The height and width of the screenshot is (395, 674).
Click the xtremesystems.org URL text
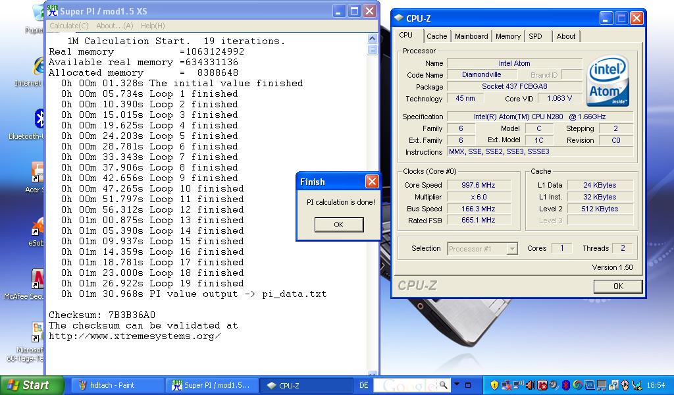point(134,336)
